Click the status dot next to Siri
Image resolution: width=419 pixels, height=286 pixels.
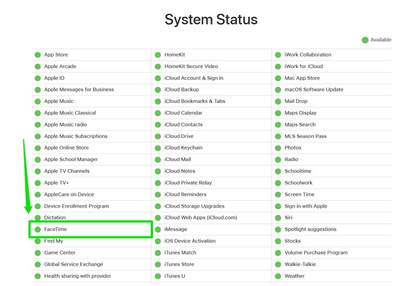(278, 218)
